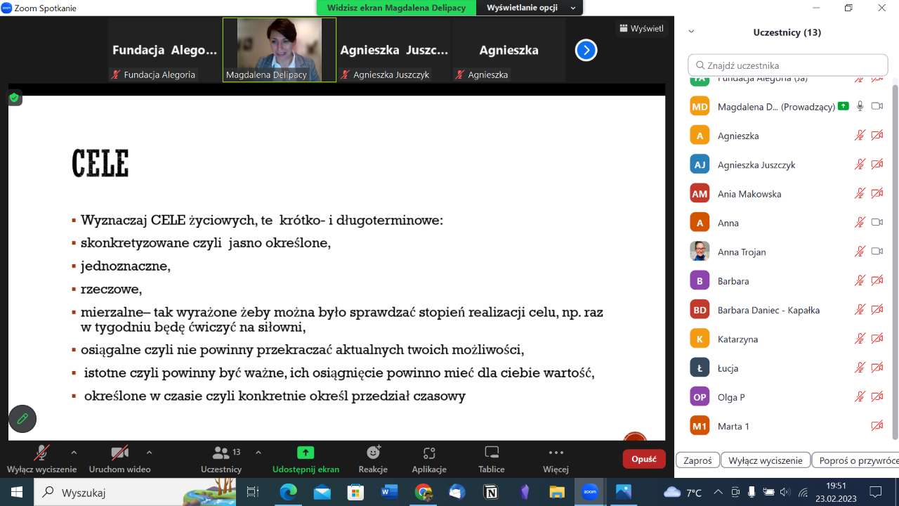Click the green Udostępnij ekran icon

(x=306, y=453)
